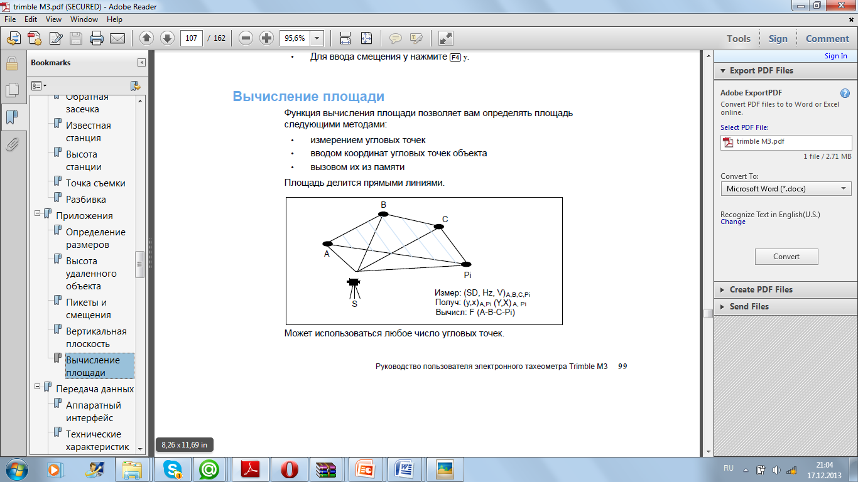
Task: Open the Convert To format dropdown
Action: click(786, 188)
